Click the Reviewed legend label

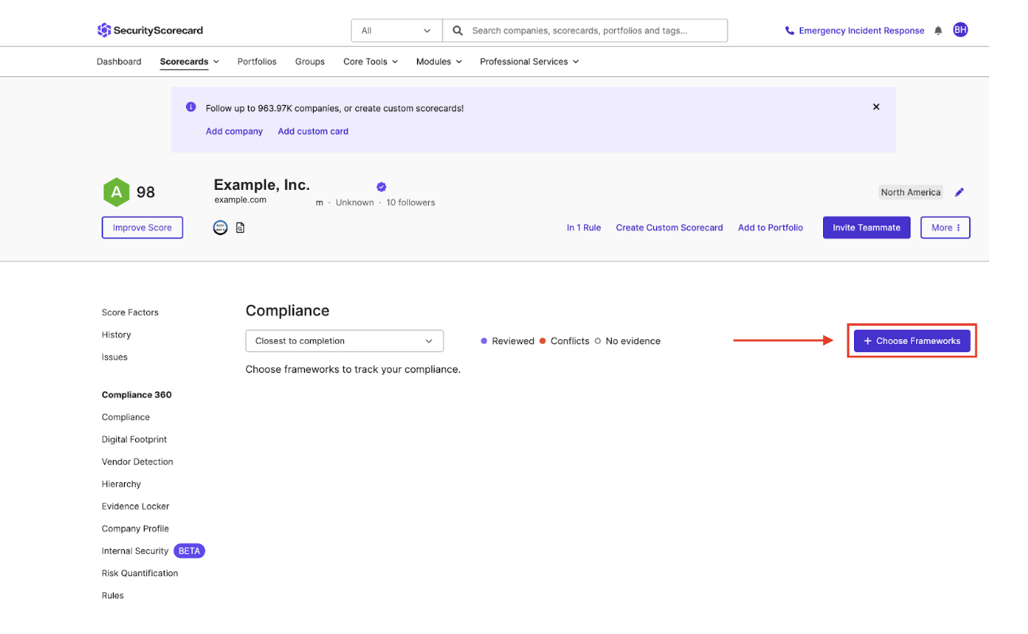coord(513,341)
